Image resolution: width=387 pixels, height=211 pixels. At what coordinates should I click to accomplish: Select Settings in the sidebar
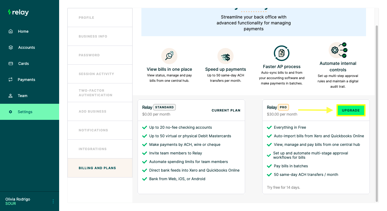pyautogui.click(x=30, y=112)
